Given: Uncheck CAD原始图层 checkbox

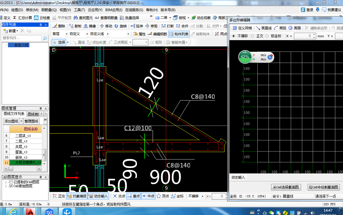Looking at the screenshot, I should pos(11,186).
